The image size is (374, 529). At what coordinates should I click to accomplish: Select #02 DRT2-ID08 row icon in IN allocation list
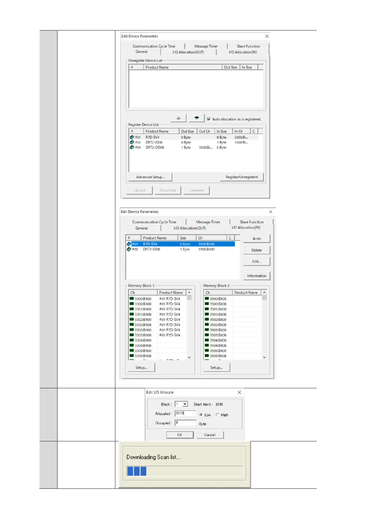coord(129,249)
